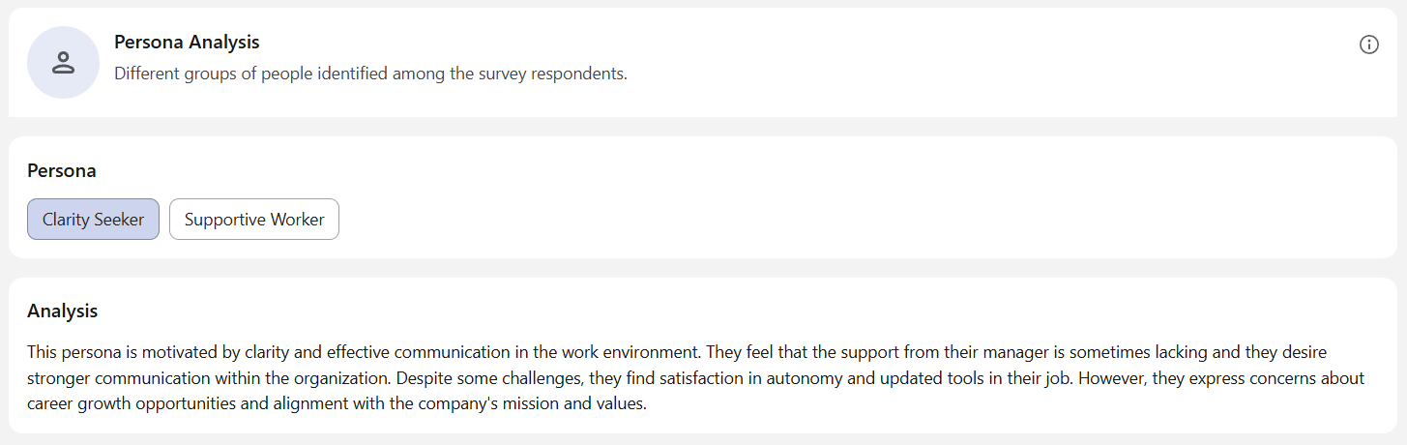This screenshot has height=445, width=1407.
Task: Click the info icon in the header
Action: [1368, 44]
